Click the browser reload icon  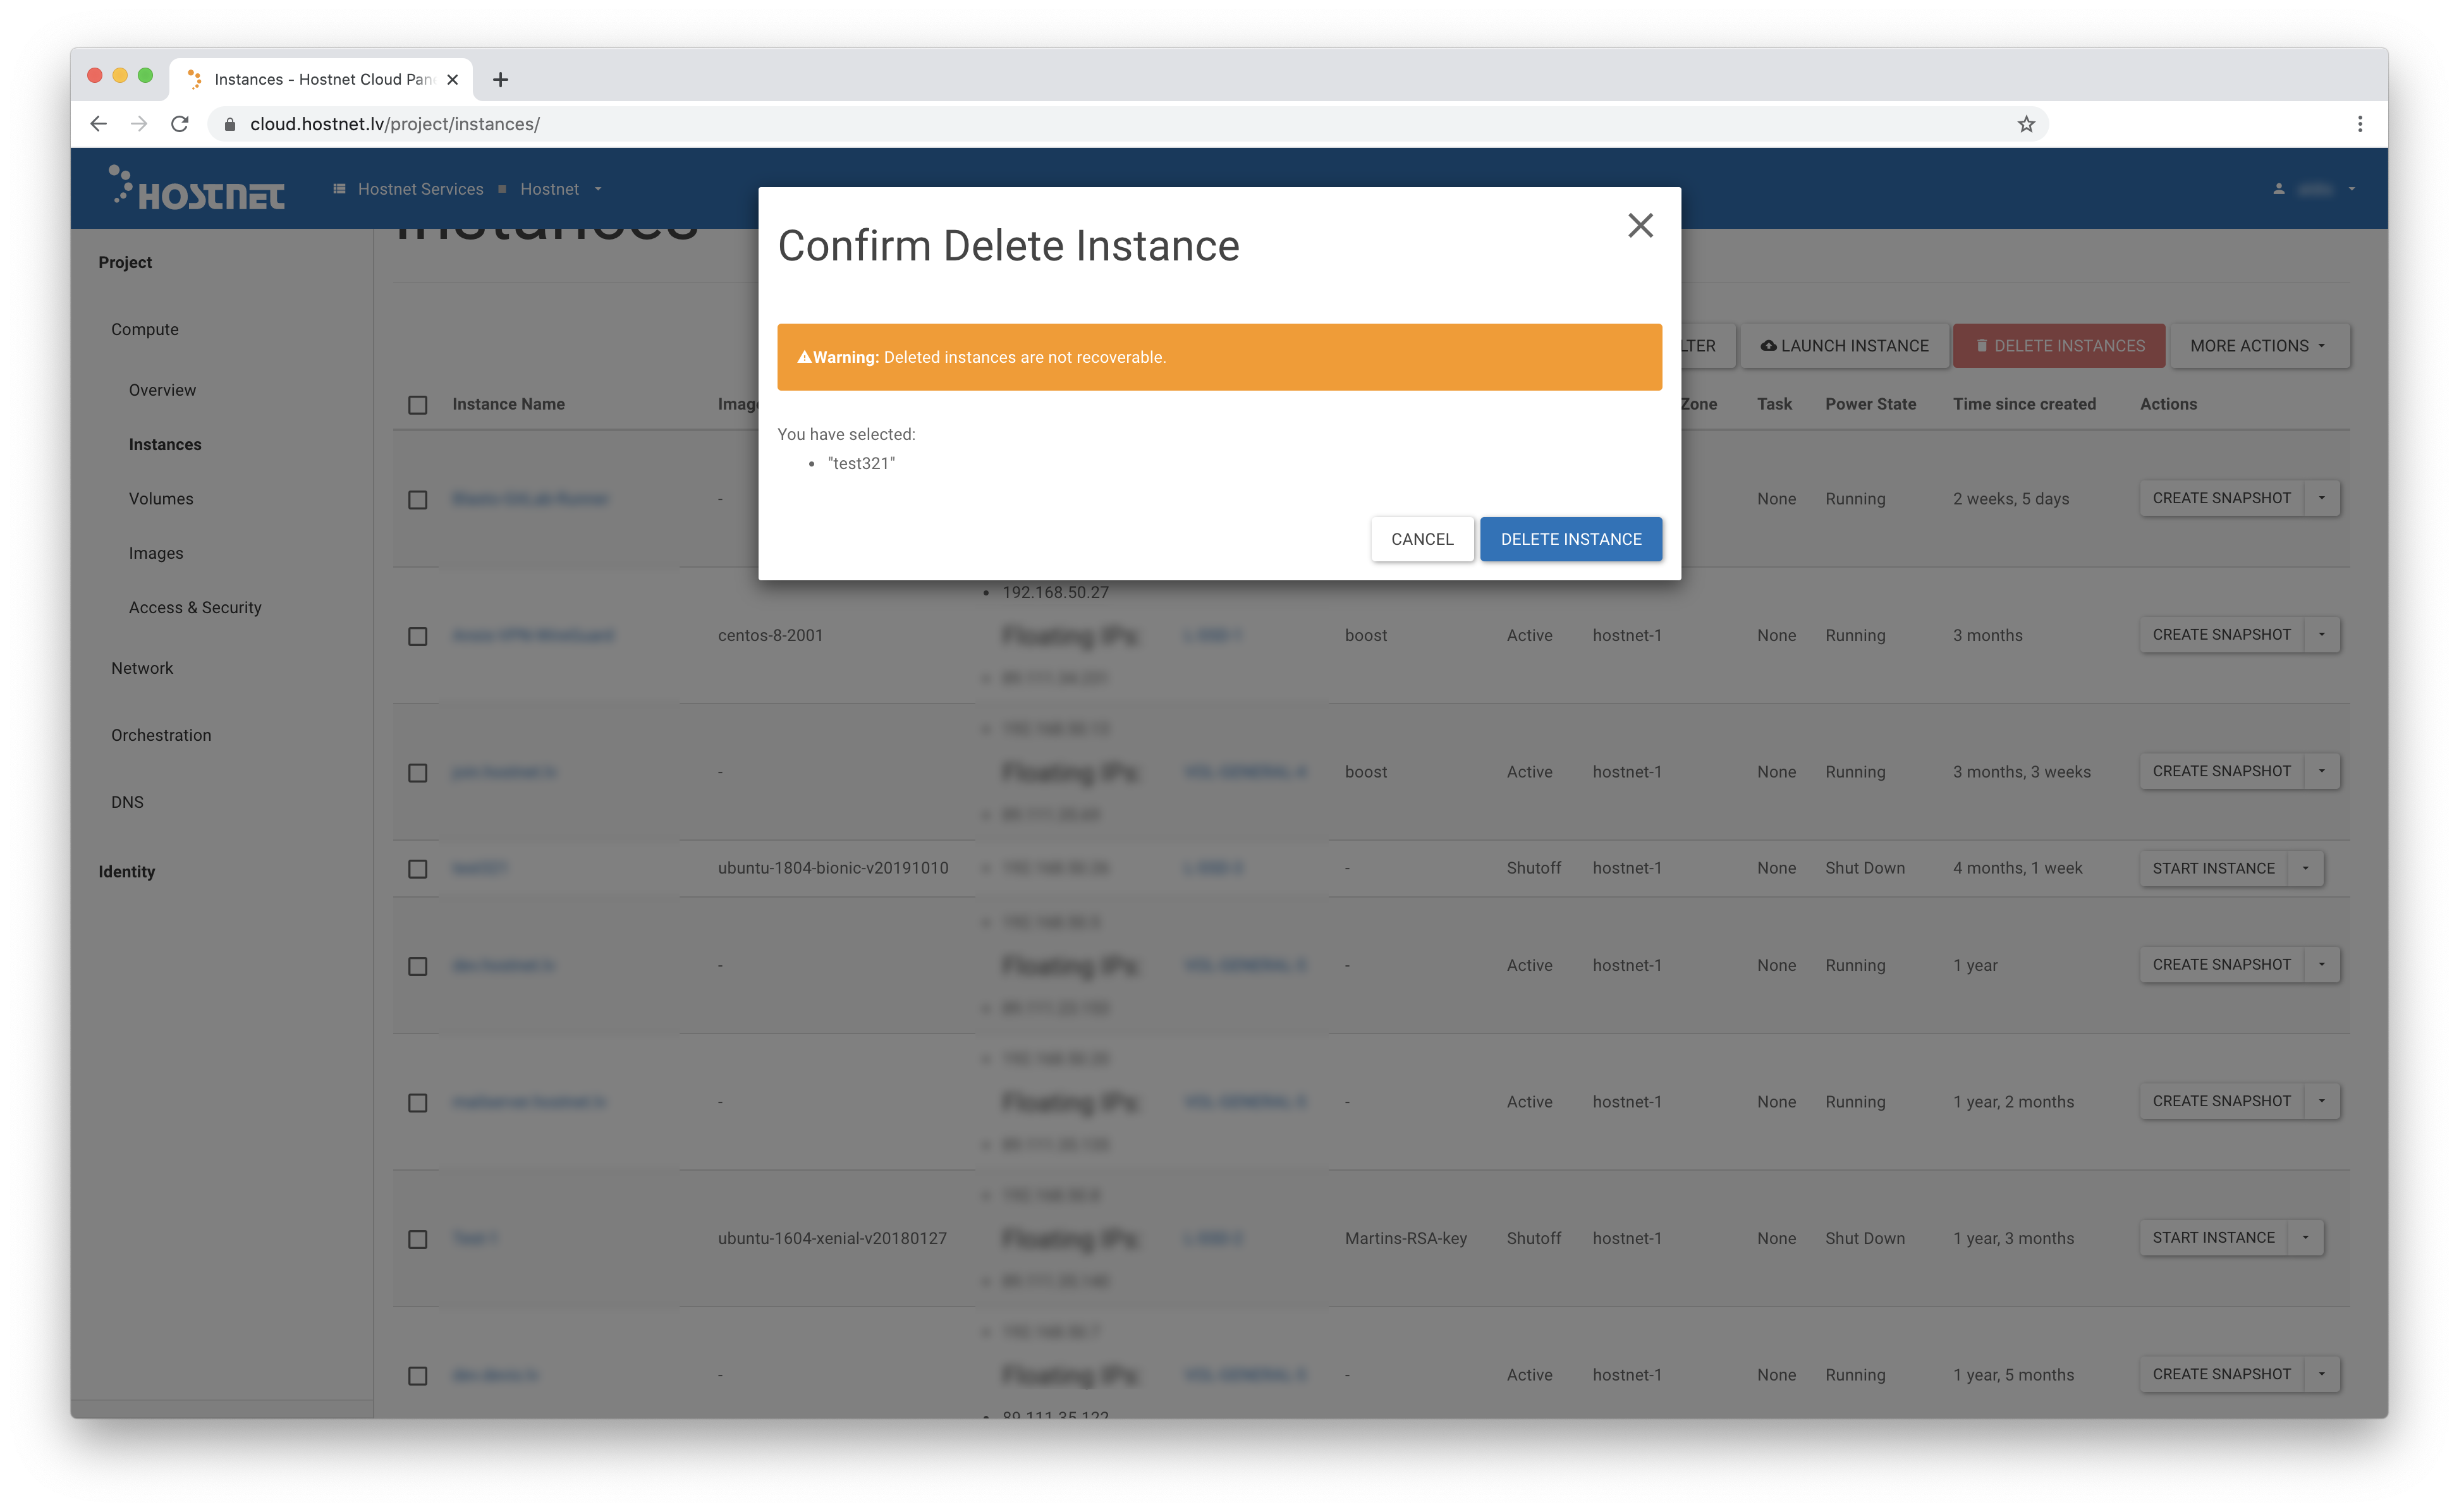pyautogui.click(x=180, y=124)
